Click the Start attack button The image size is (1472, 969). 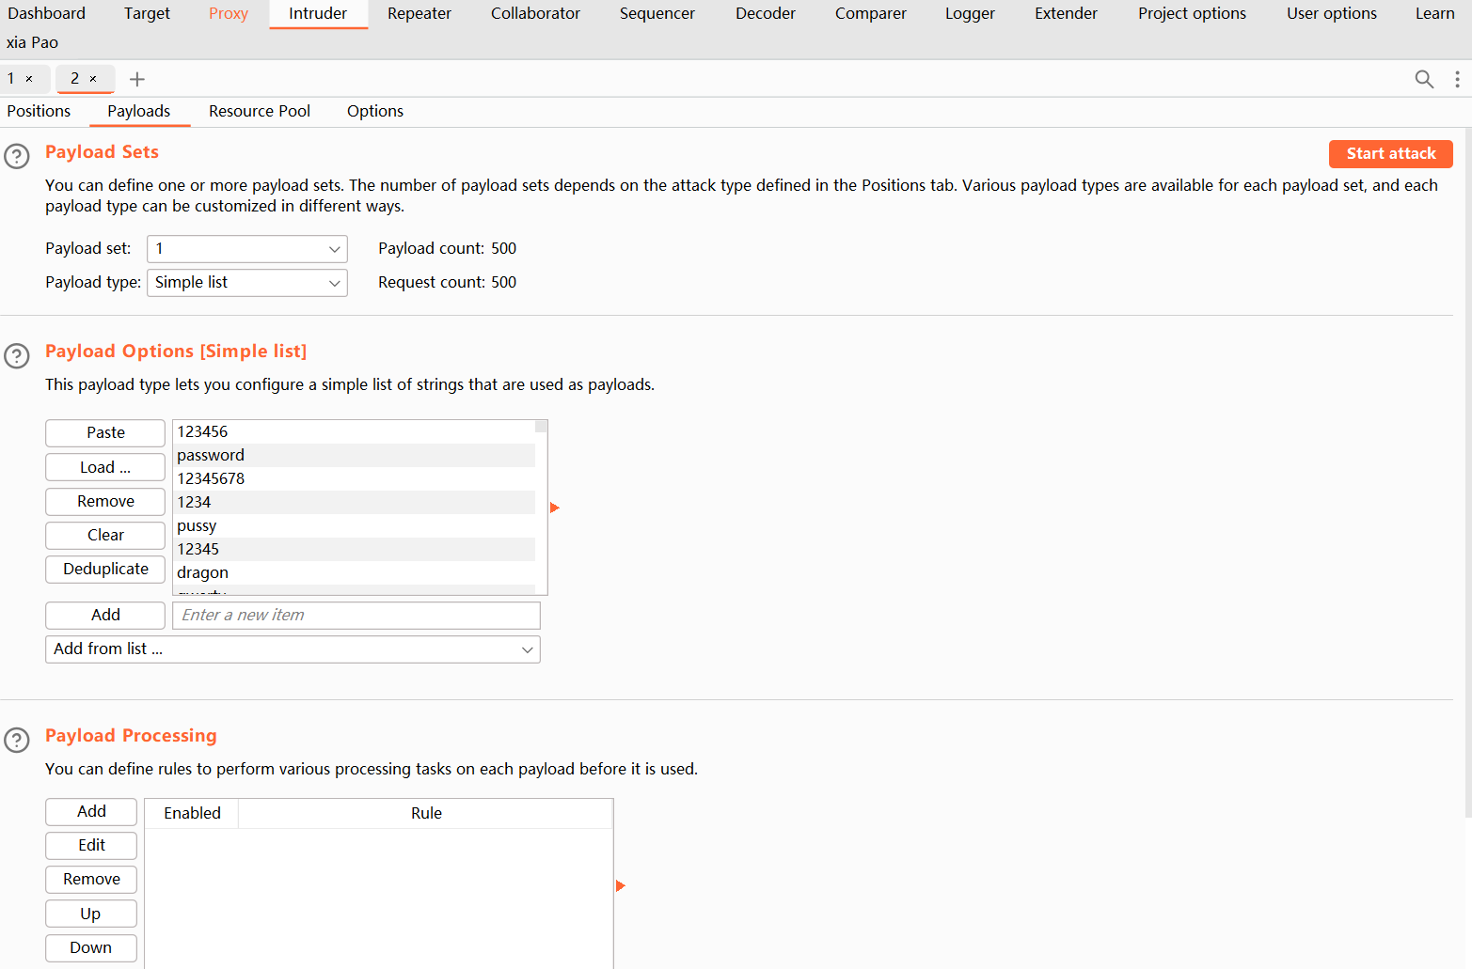point(1390,153)
